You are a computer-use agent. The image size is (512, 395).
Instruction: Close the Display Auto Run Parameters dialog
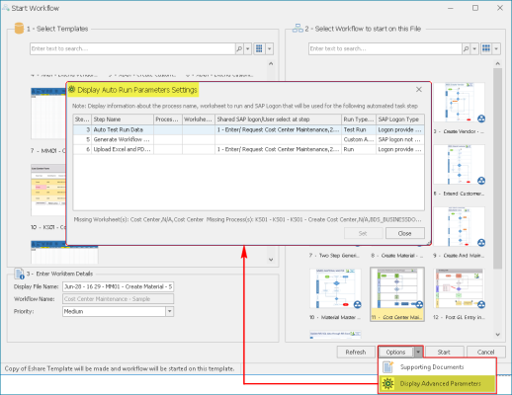pyautogui.click(x=419, y=90)
